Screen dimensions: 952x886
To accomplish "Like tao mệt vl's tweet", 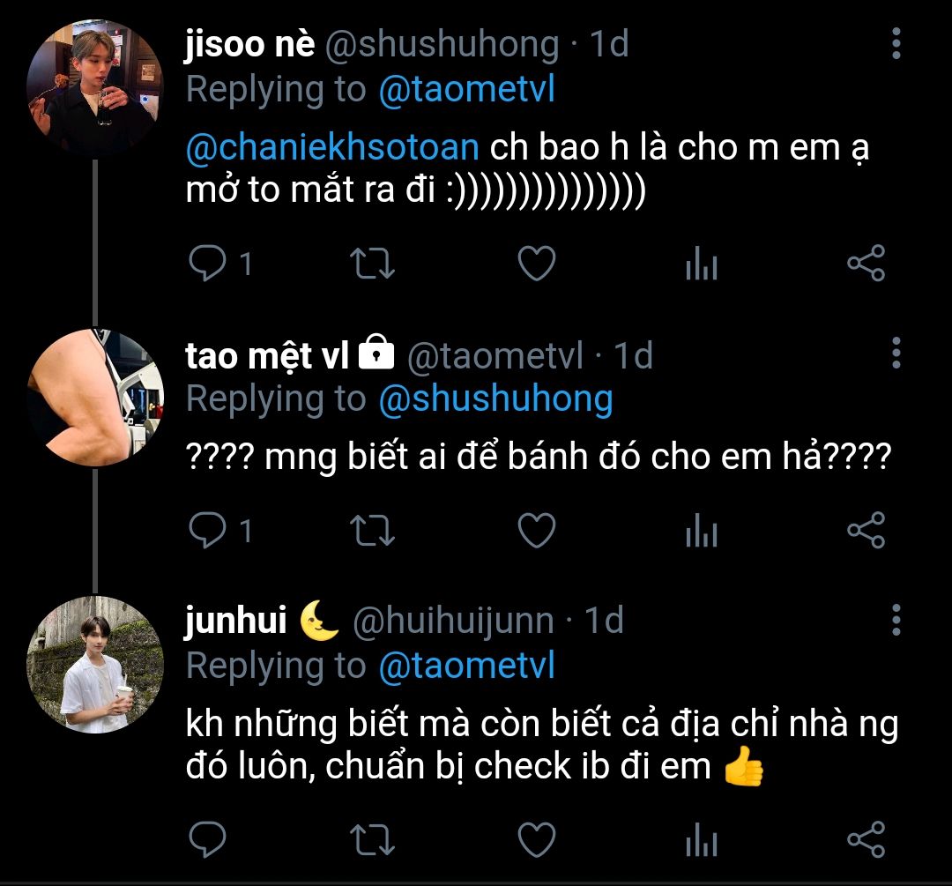I will click(x=536, y=530).
